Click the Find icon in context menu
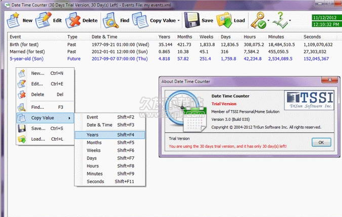 point(22,107)
